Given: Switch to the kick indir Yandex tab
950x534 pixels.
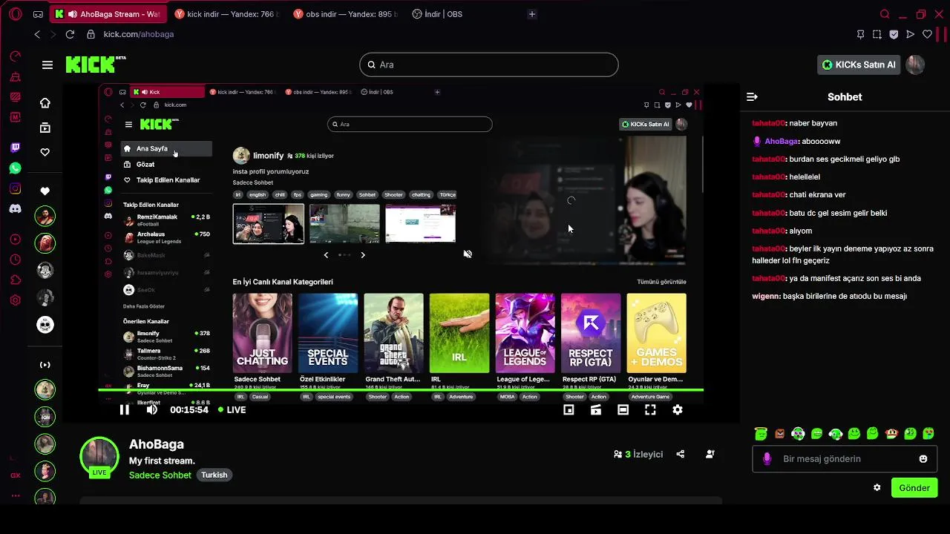Looking at the screenshot, I should pos(226,14).
